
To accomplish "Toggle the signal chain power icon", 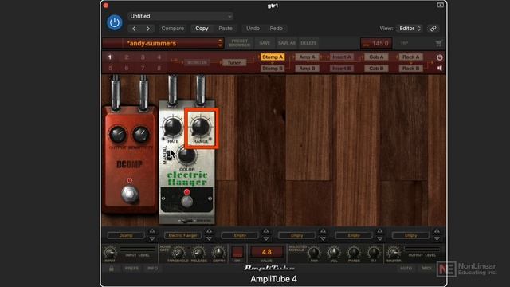I will [x=440, y=57].
